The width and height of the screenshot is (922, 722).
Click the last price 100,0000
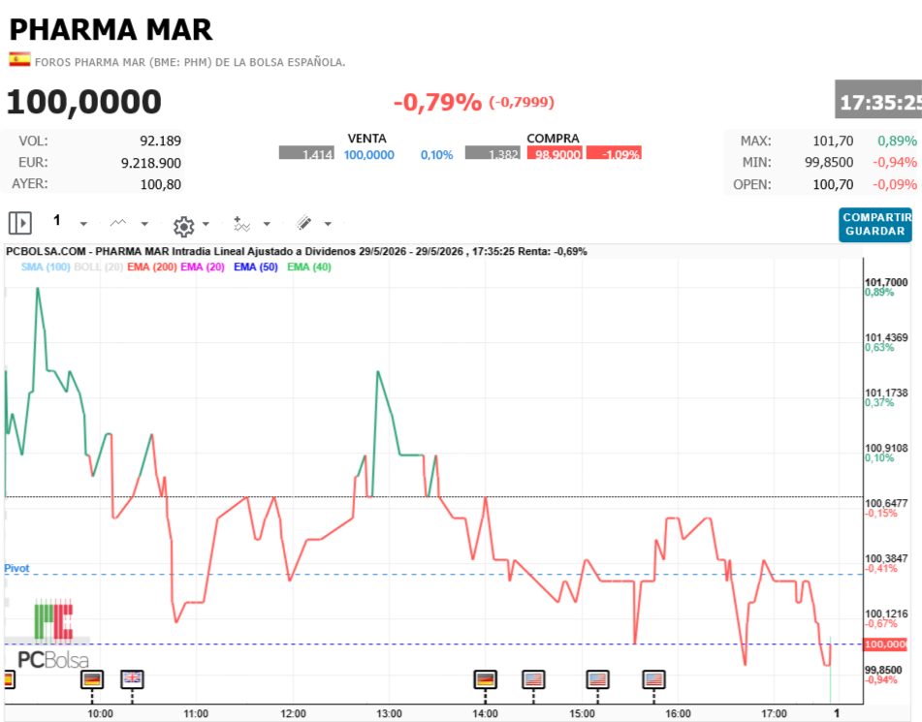pos(84,102)
